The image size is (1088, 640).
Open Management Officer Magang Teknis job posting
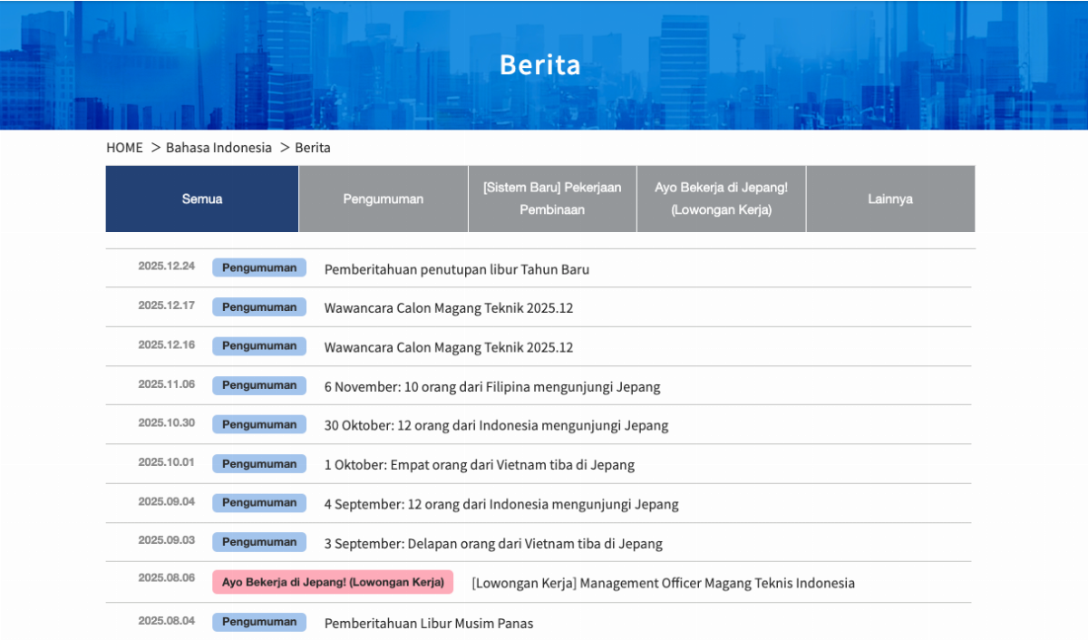tap(663, 583)
